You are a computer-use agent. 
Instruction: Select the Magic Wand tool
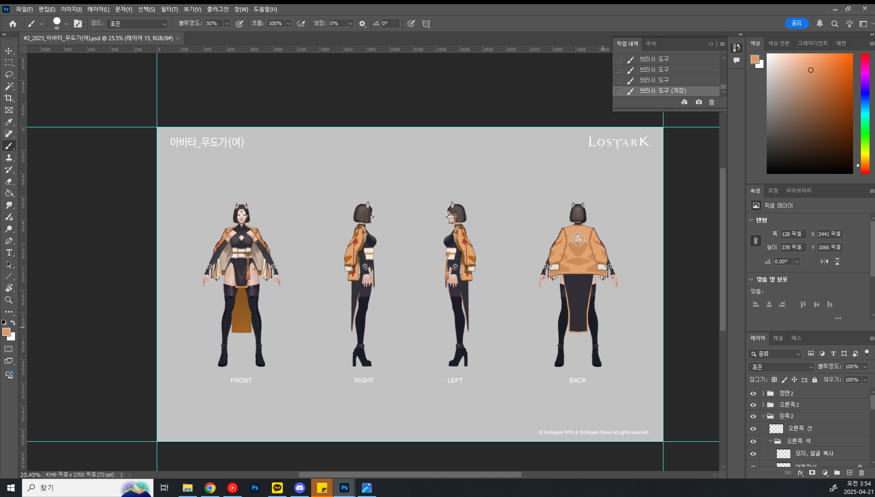click(9, 86)
